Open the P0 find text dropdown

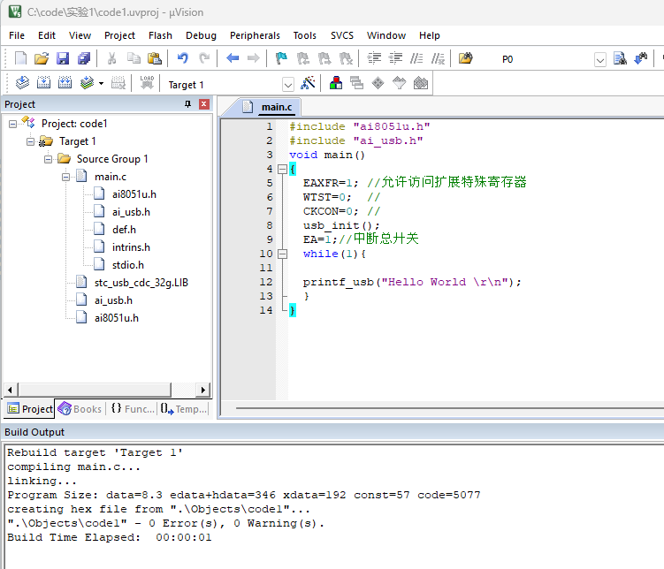click(x=600, y=60)
